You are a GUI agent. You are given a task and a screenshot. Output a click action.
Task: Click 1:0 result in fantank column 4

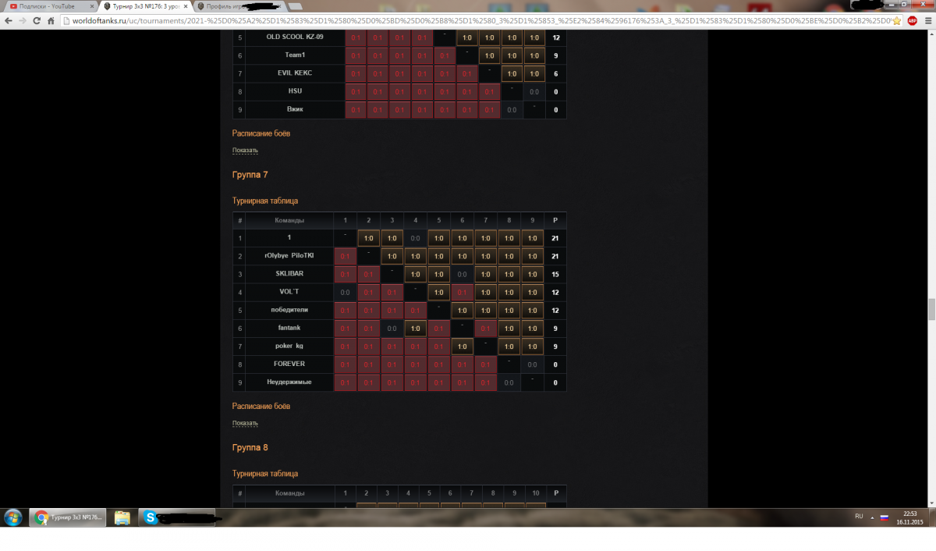click(416, 328)
